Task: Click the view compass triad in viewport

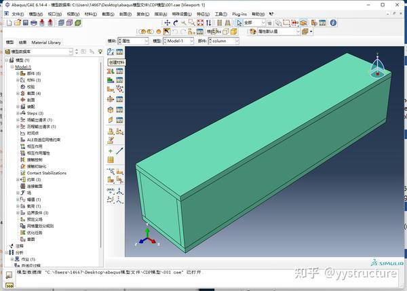Action: [377, 65]
